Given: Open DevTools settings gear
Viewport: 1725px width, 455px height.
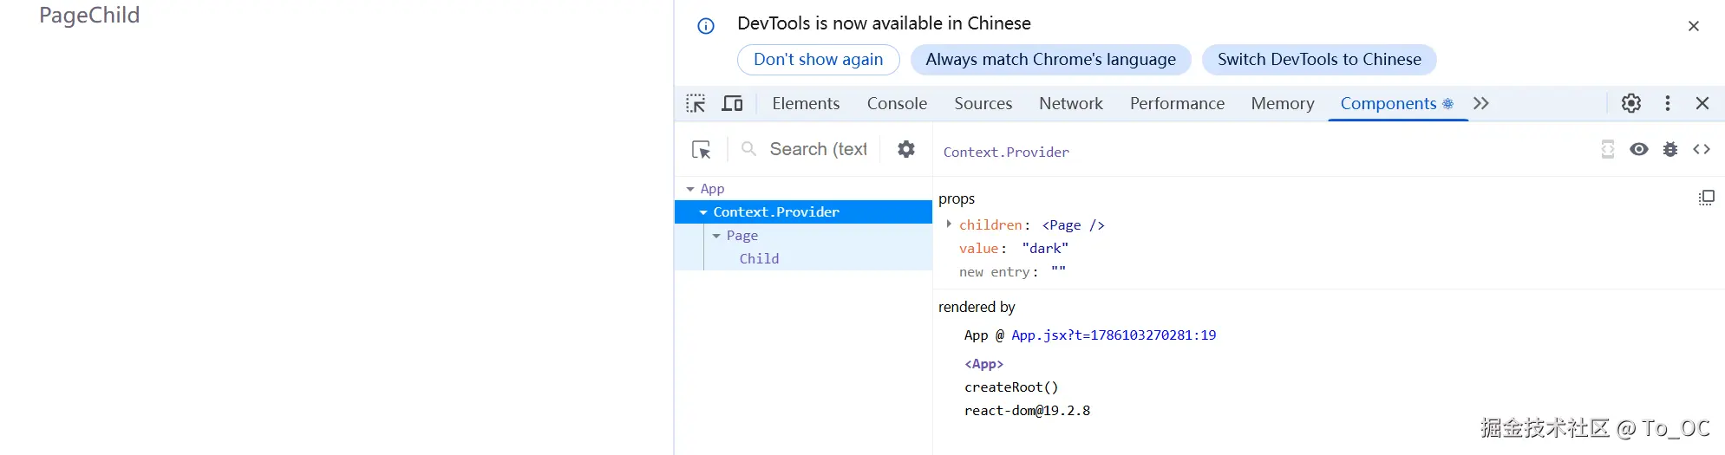Looking at the screenshot, I should coord(1631,103).
